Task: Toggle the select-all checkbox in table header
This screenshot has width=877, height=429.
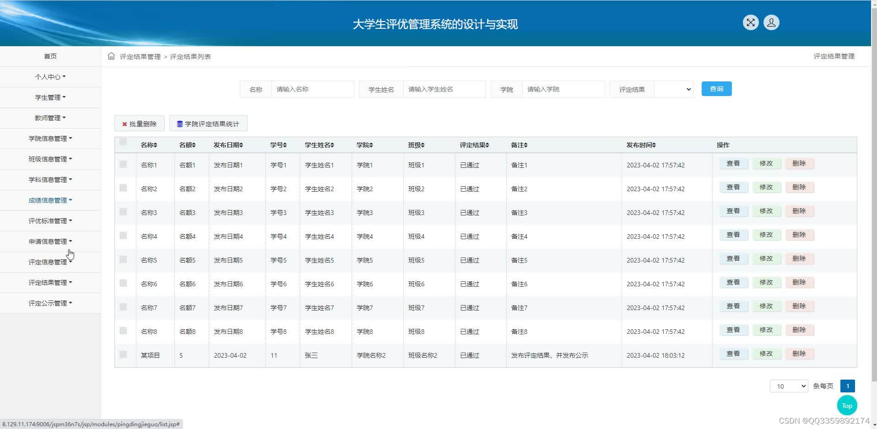Action: [x=123, y=142]
